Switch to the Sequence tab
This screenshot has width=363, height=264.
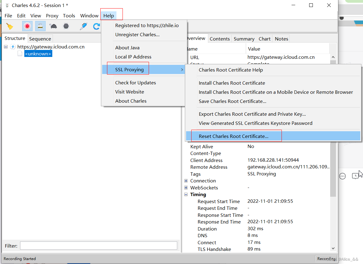coord(40,39)
